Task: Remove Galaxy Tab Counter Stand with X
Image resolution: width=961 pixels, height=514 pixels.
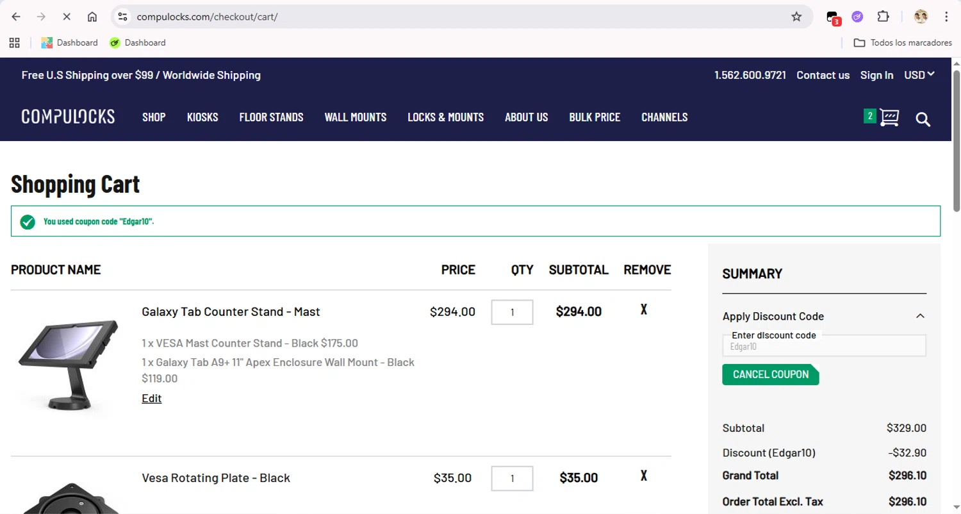Action: (644, 310)
